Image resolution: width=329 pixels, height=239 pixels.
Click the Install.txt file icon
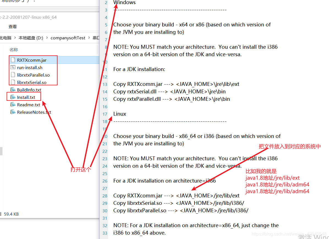[x=13, y=97]
